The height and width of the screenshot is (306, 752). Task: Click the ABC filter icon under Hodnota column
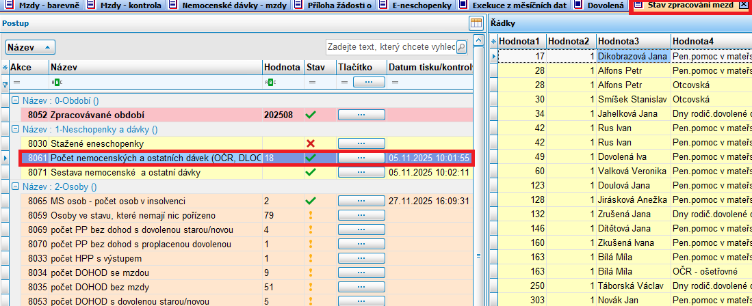pyautogui.click(x=270, y=83)
